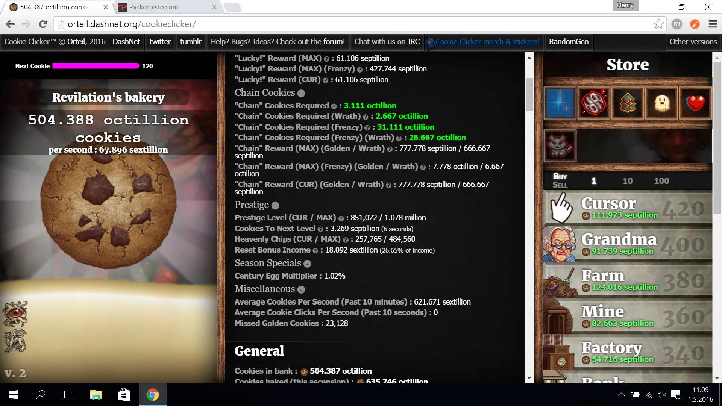
Task: Click the ghost Halloween season upgrade icon
Action: pos(661,103)
